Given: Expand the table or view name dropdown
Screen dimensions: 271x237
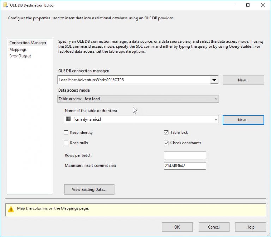Looking at the screenshot, I should [x=216, y=120].
